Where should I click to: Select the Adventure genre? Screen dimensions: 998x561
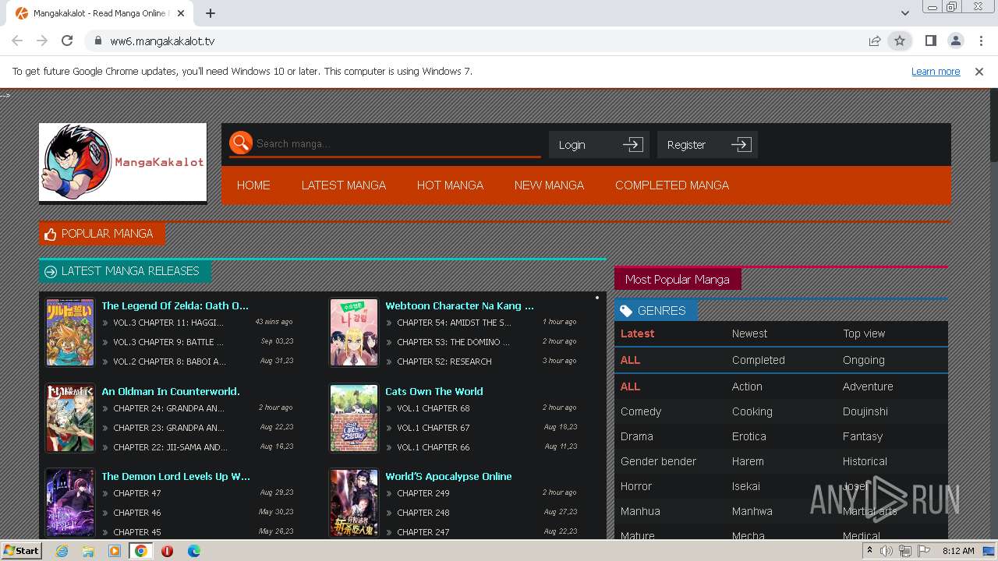tap(868, 386)
